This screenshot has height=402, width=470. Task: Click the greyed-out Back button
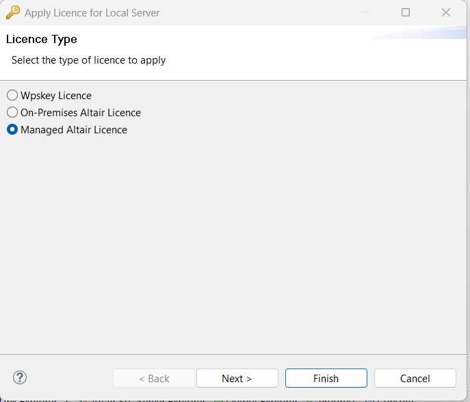point(154,378)
